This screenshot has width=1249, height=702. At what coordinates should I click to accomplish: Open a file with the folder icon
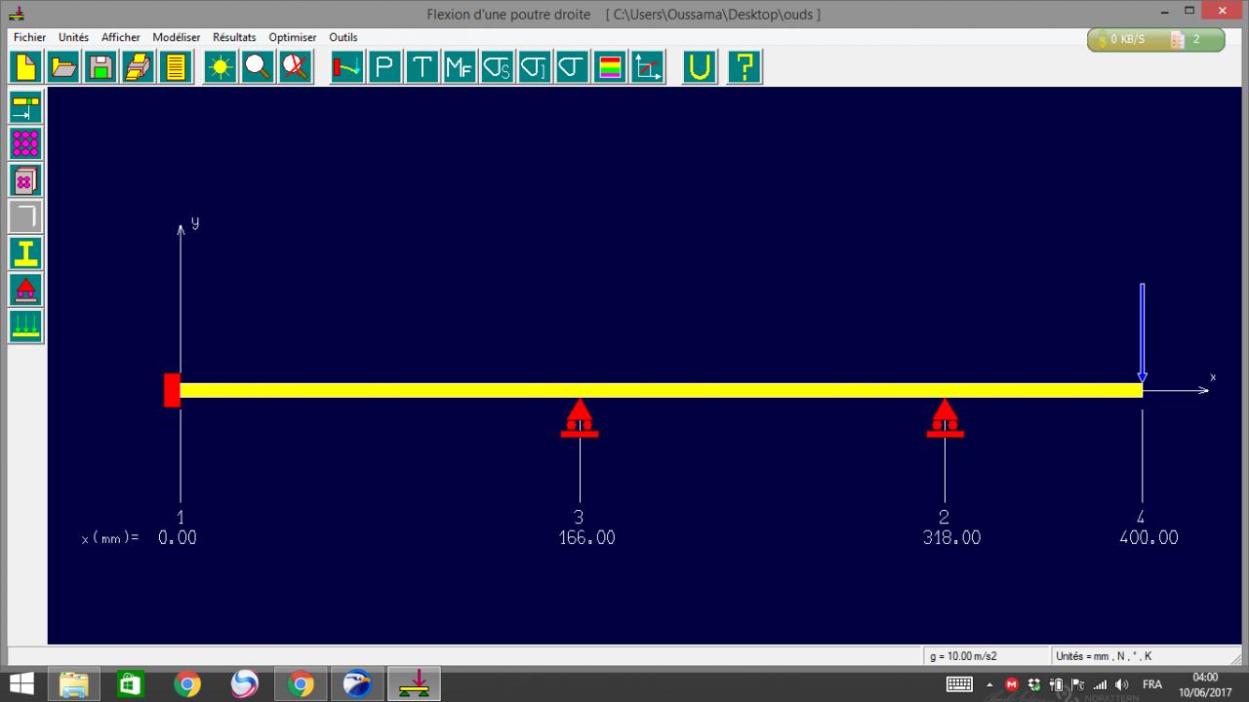pyautogui.click(x=63, y=67)
